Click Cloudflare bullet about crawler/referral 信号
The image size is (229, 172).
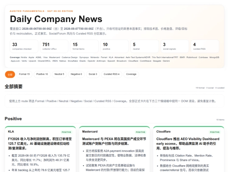[x=184, y=168]
